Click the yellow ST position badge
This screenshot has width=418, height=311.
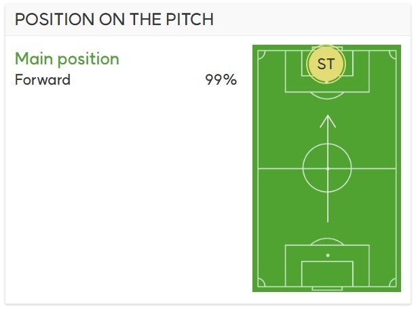[326, 64]
